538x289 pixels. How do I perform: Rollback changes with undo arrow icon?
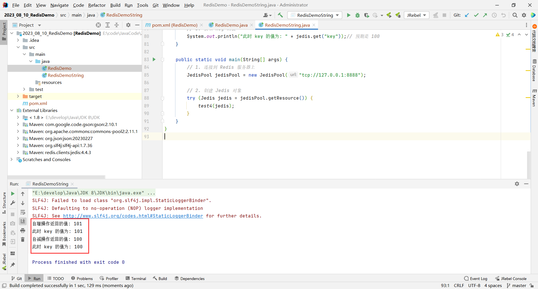(x=504, y=15)
